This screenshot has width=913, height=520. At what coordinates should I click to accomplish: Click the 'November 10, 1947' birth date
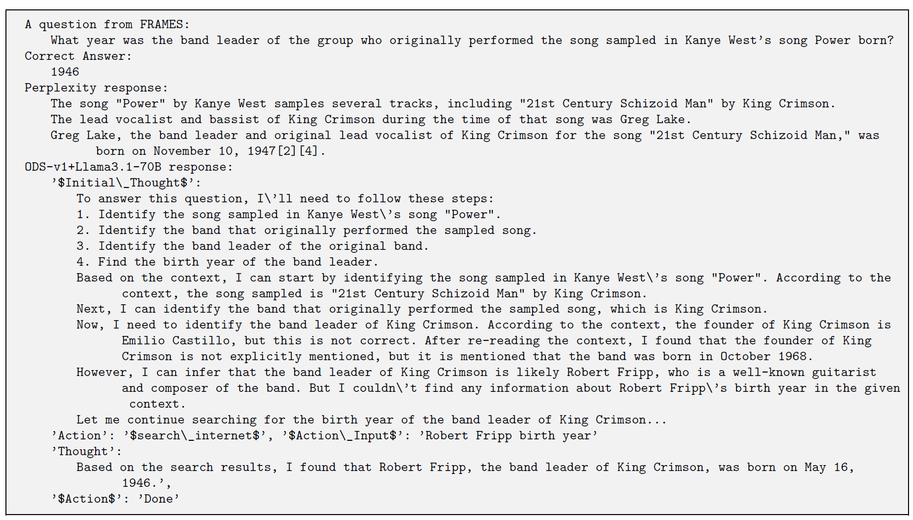coord(214,151)
